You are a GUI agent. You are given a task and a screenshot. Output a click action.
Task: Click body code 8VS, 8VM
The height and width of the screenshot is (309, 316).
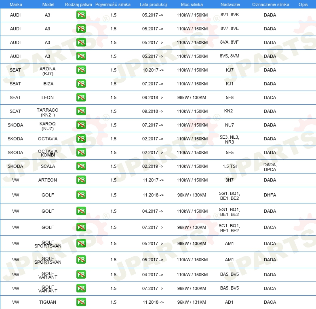230,56
